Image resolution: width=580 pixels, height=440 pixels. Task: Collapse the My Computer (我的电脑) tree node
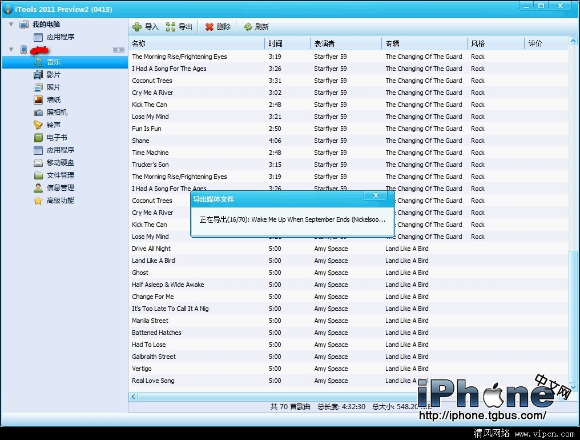point(11,25)
